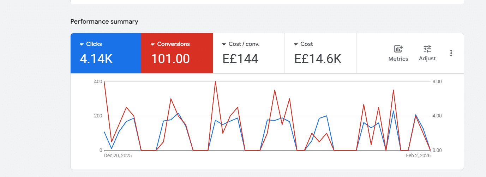486x177 pixels.
Task: Click the E£144 cost per conversion value
Action: click(240, 59)
